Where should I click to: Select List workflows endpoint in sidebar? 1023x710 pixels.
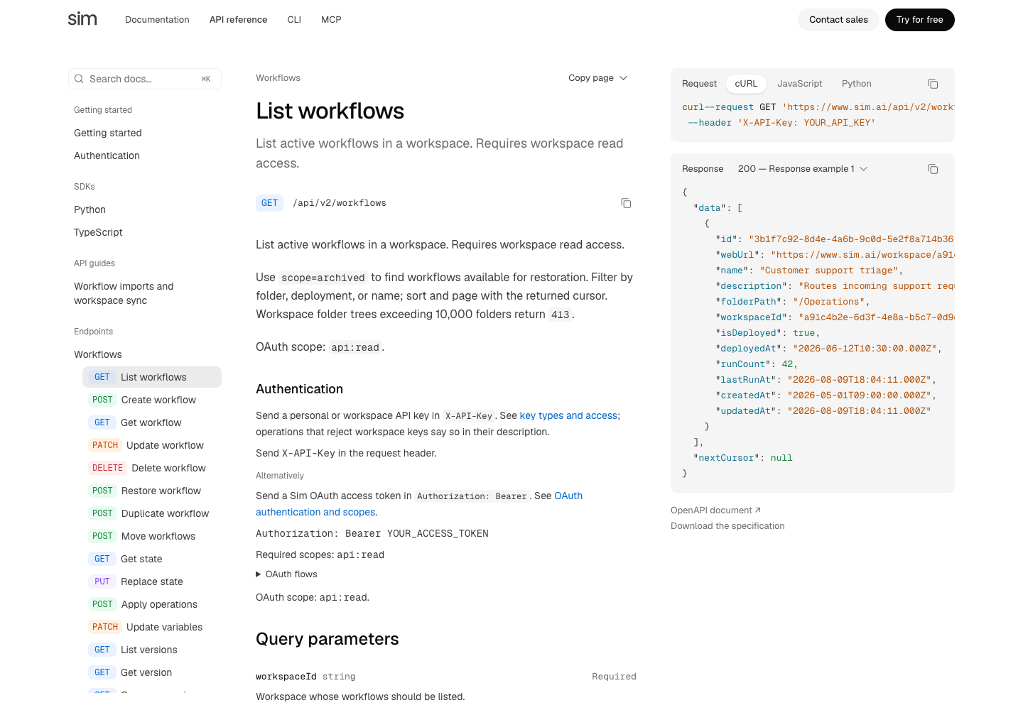[x=152, y=377]
